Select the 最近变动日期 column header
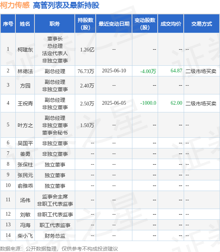The width and height of the screenshot is (220, 252). (x=114, y=24)
